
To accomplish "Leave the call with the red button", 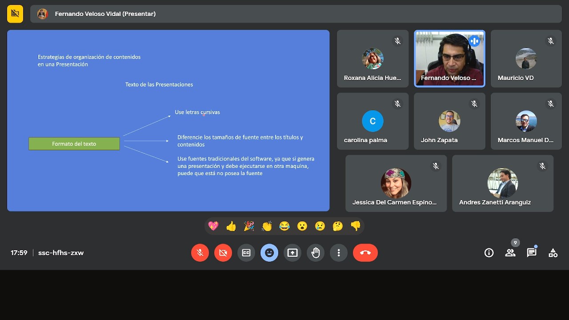I will [365, 253].
